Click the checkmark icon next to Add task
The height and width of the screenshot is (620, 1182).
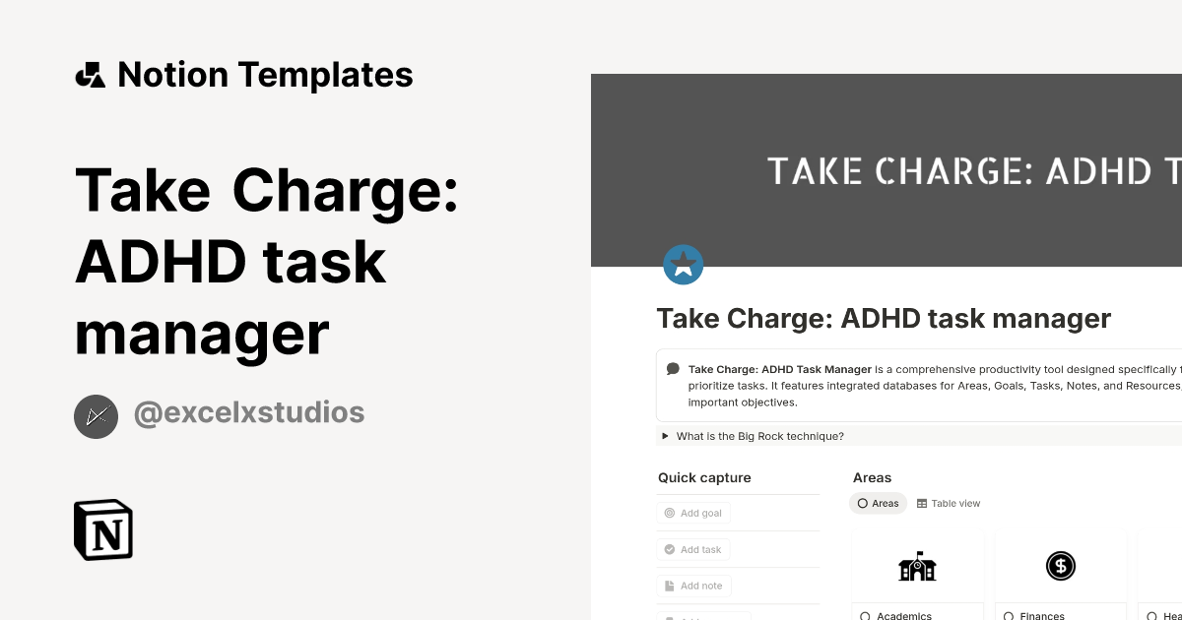[x=669, y=549]
